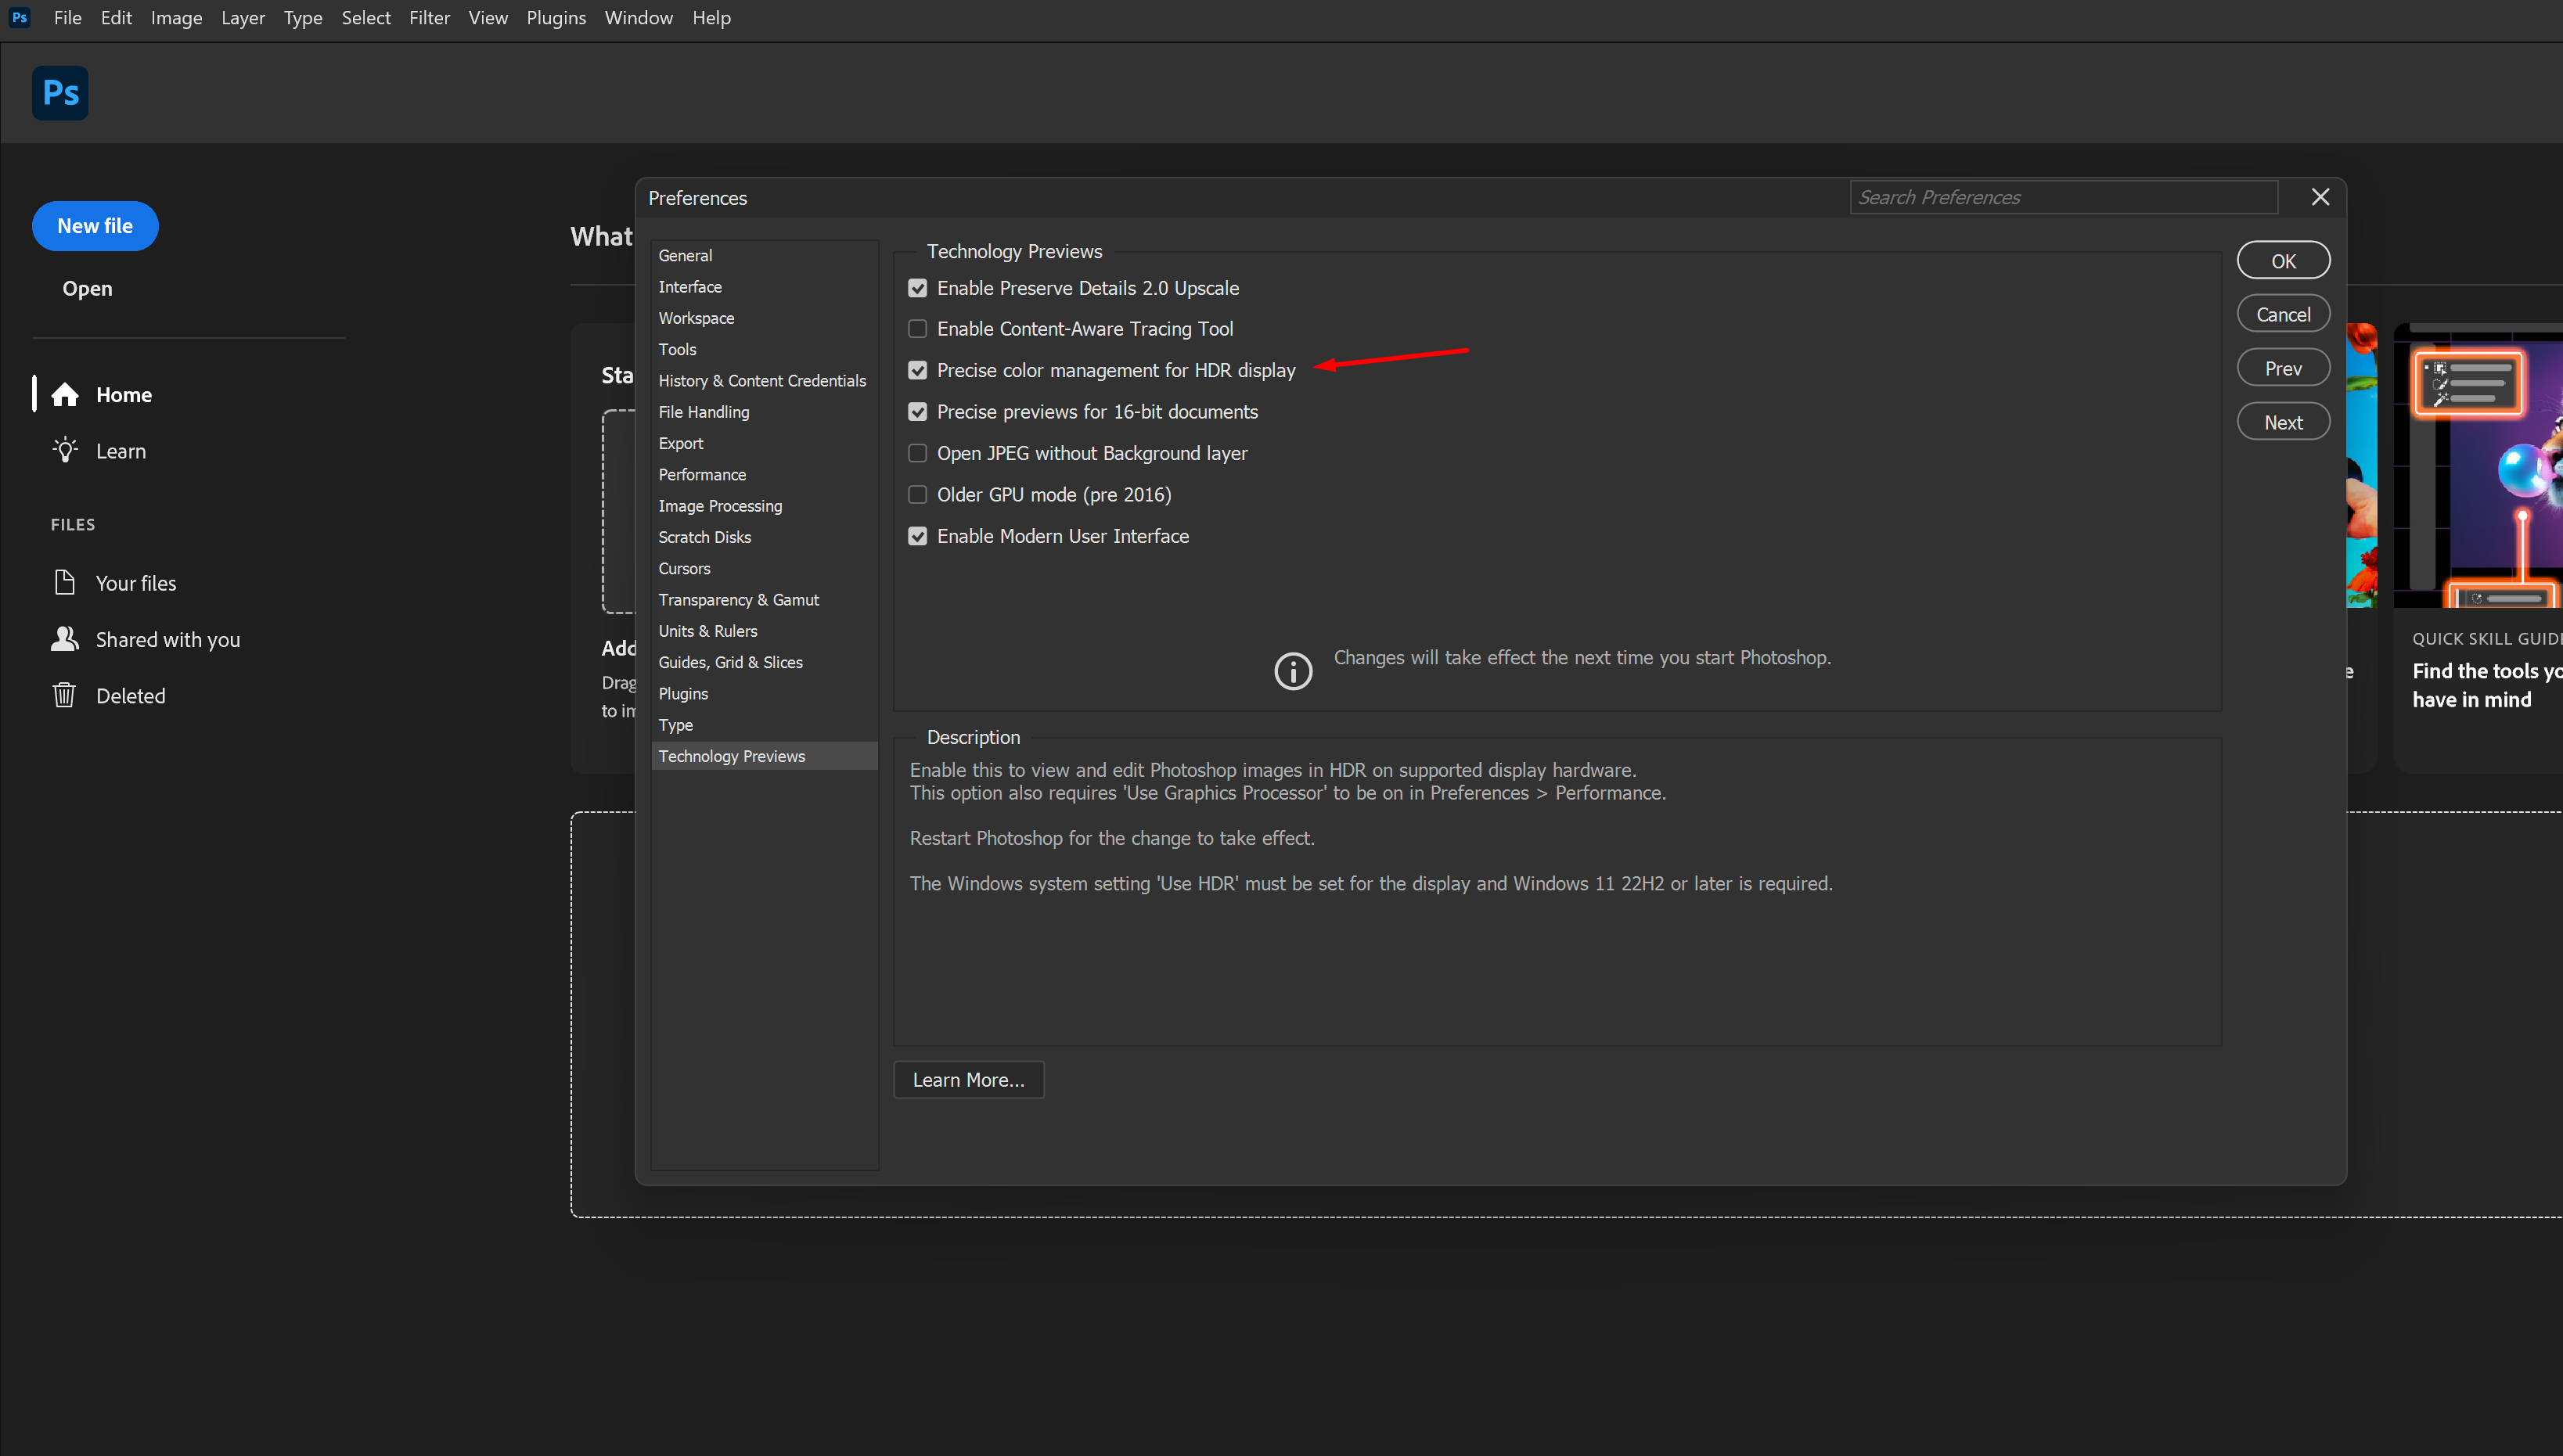Select Technology Previews category
Screen dimensions: 2563x1456
(764, 756)
